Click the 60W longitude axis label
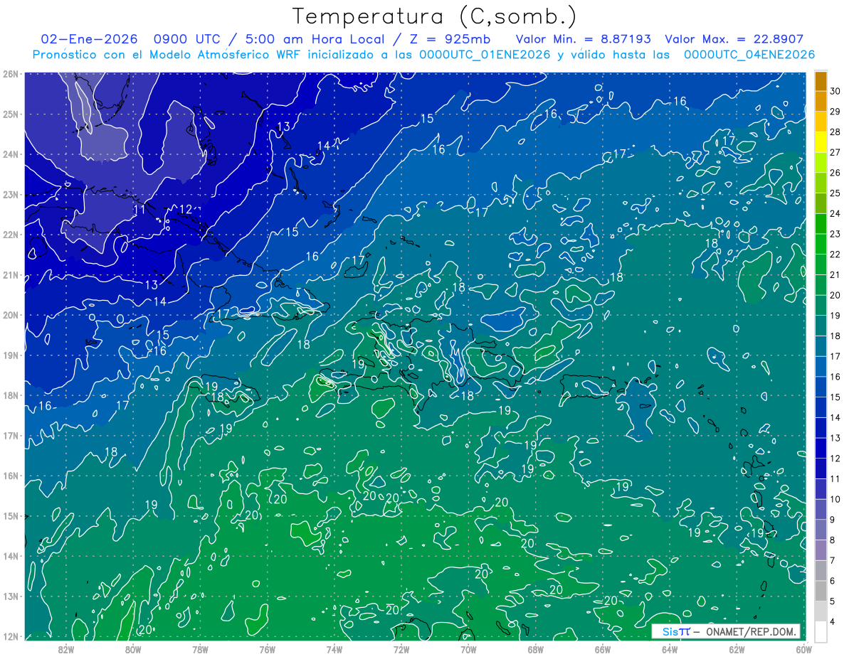Viewport: 854px width, 659px height. tap(803, 649)
